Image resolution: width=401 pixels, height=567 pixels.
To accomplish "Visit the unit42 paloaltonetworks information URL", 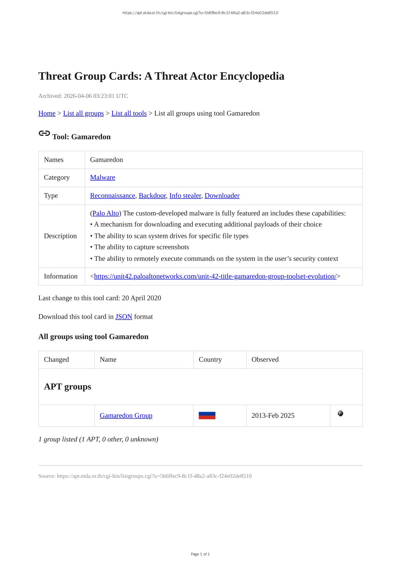I will pyautogui.click(x=215, y=276).
